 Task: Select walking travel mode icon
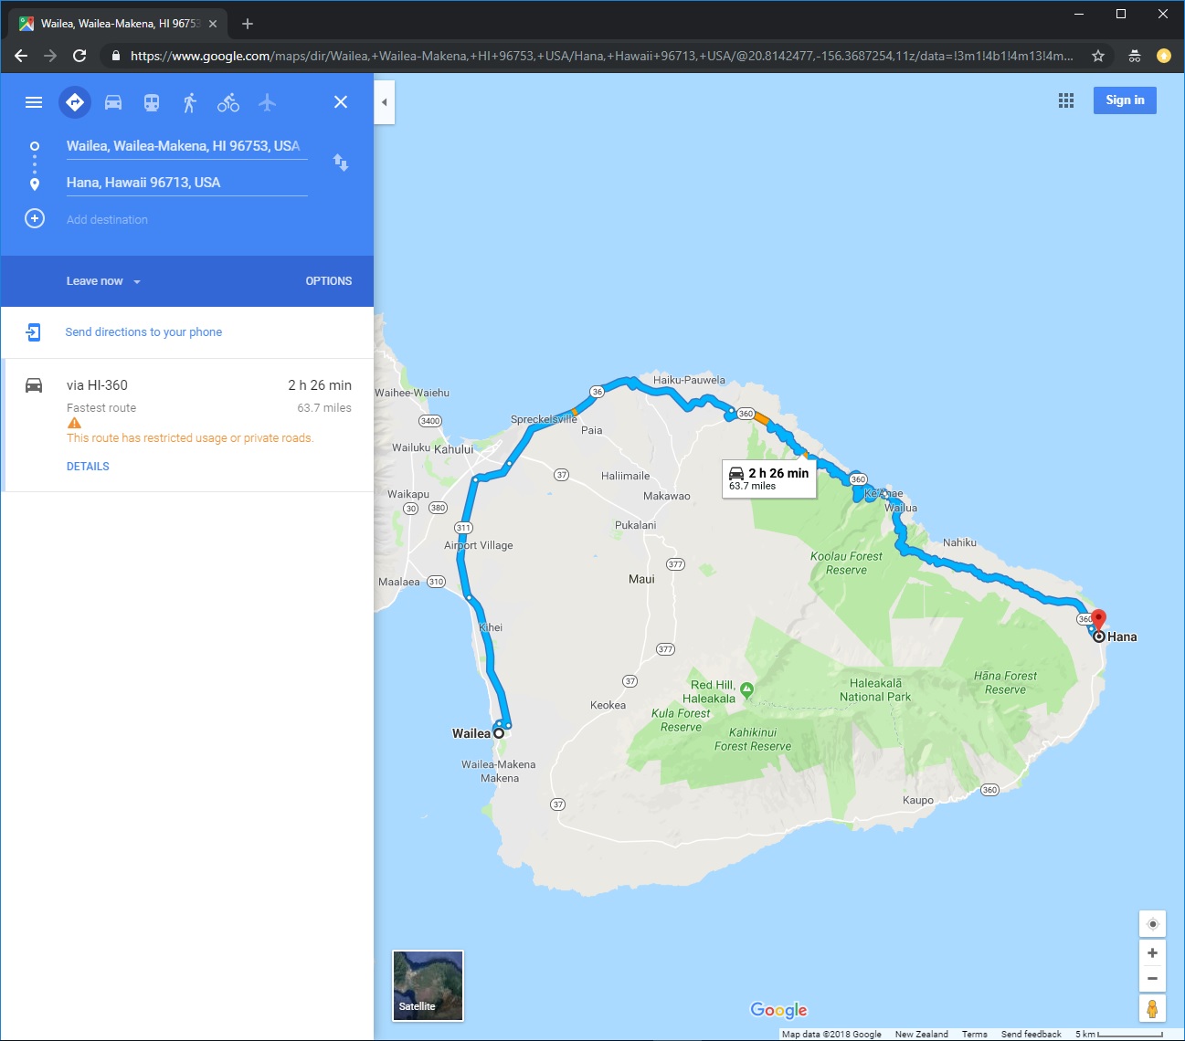coord(190,102)
